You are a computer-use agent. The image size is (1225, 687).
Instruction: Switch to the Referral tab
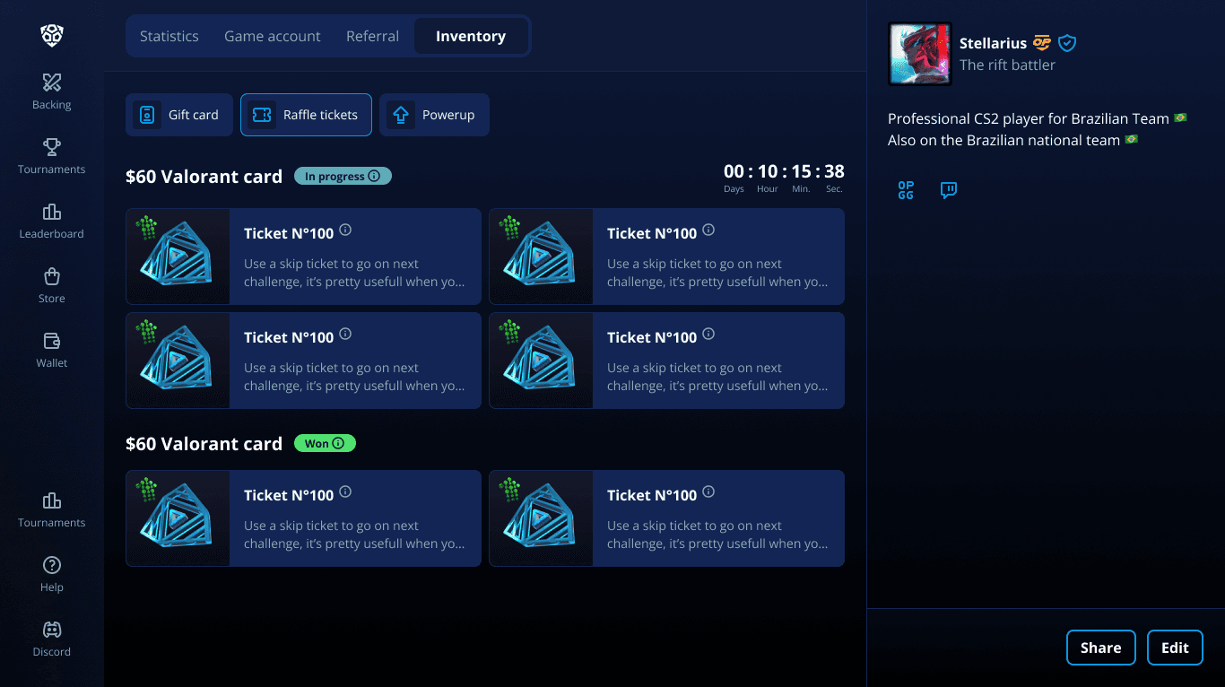[373, 36]
